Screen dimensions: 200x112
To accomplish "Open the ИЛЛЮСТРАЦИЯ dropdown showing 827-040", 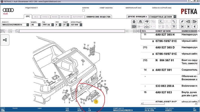I will tap(81, 25).
